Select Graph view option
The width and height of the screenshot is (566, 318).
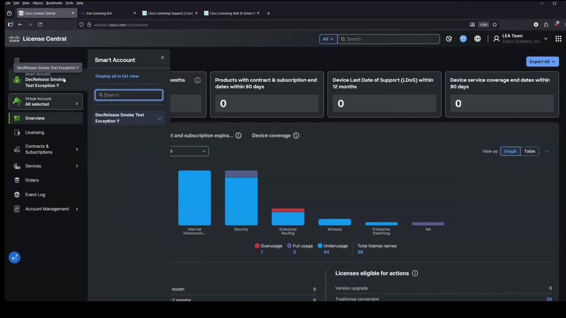pos(510,151)
